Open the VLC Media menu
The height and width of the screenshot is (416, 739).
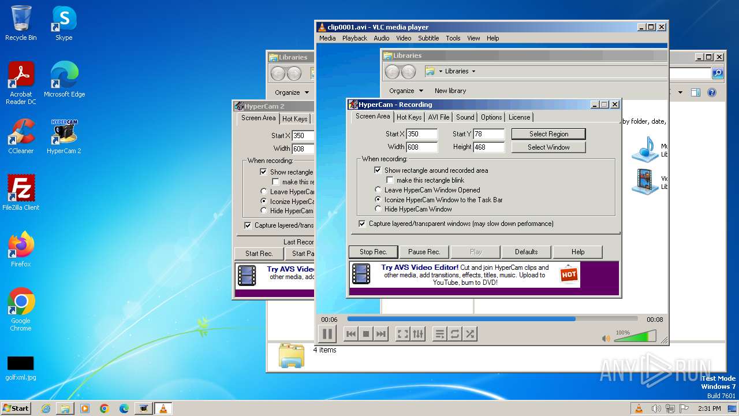tap(327, 38)
